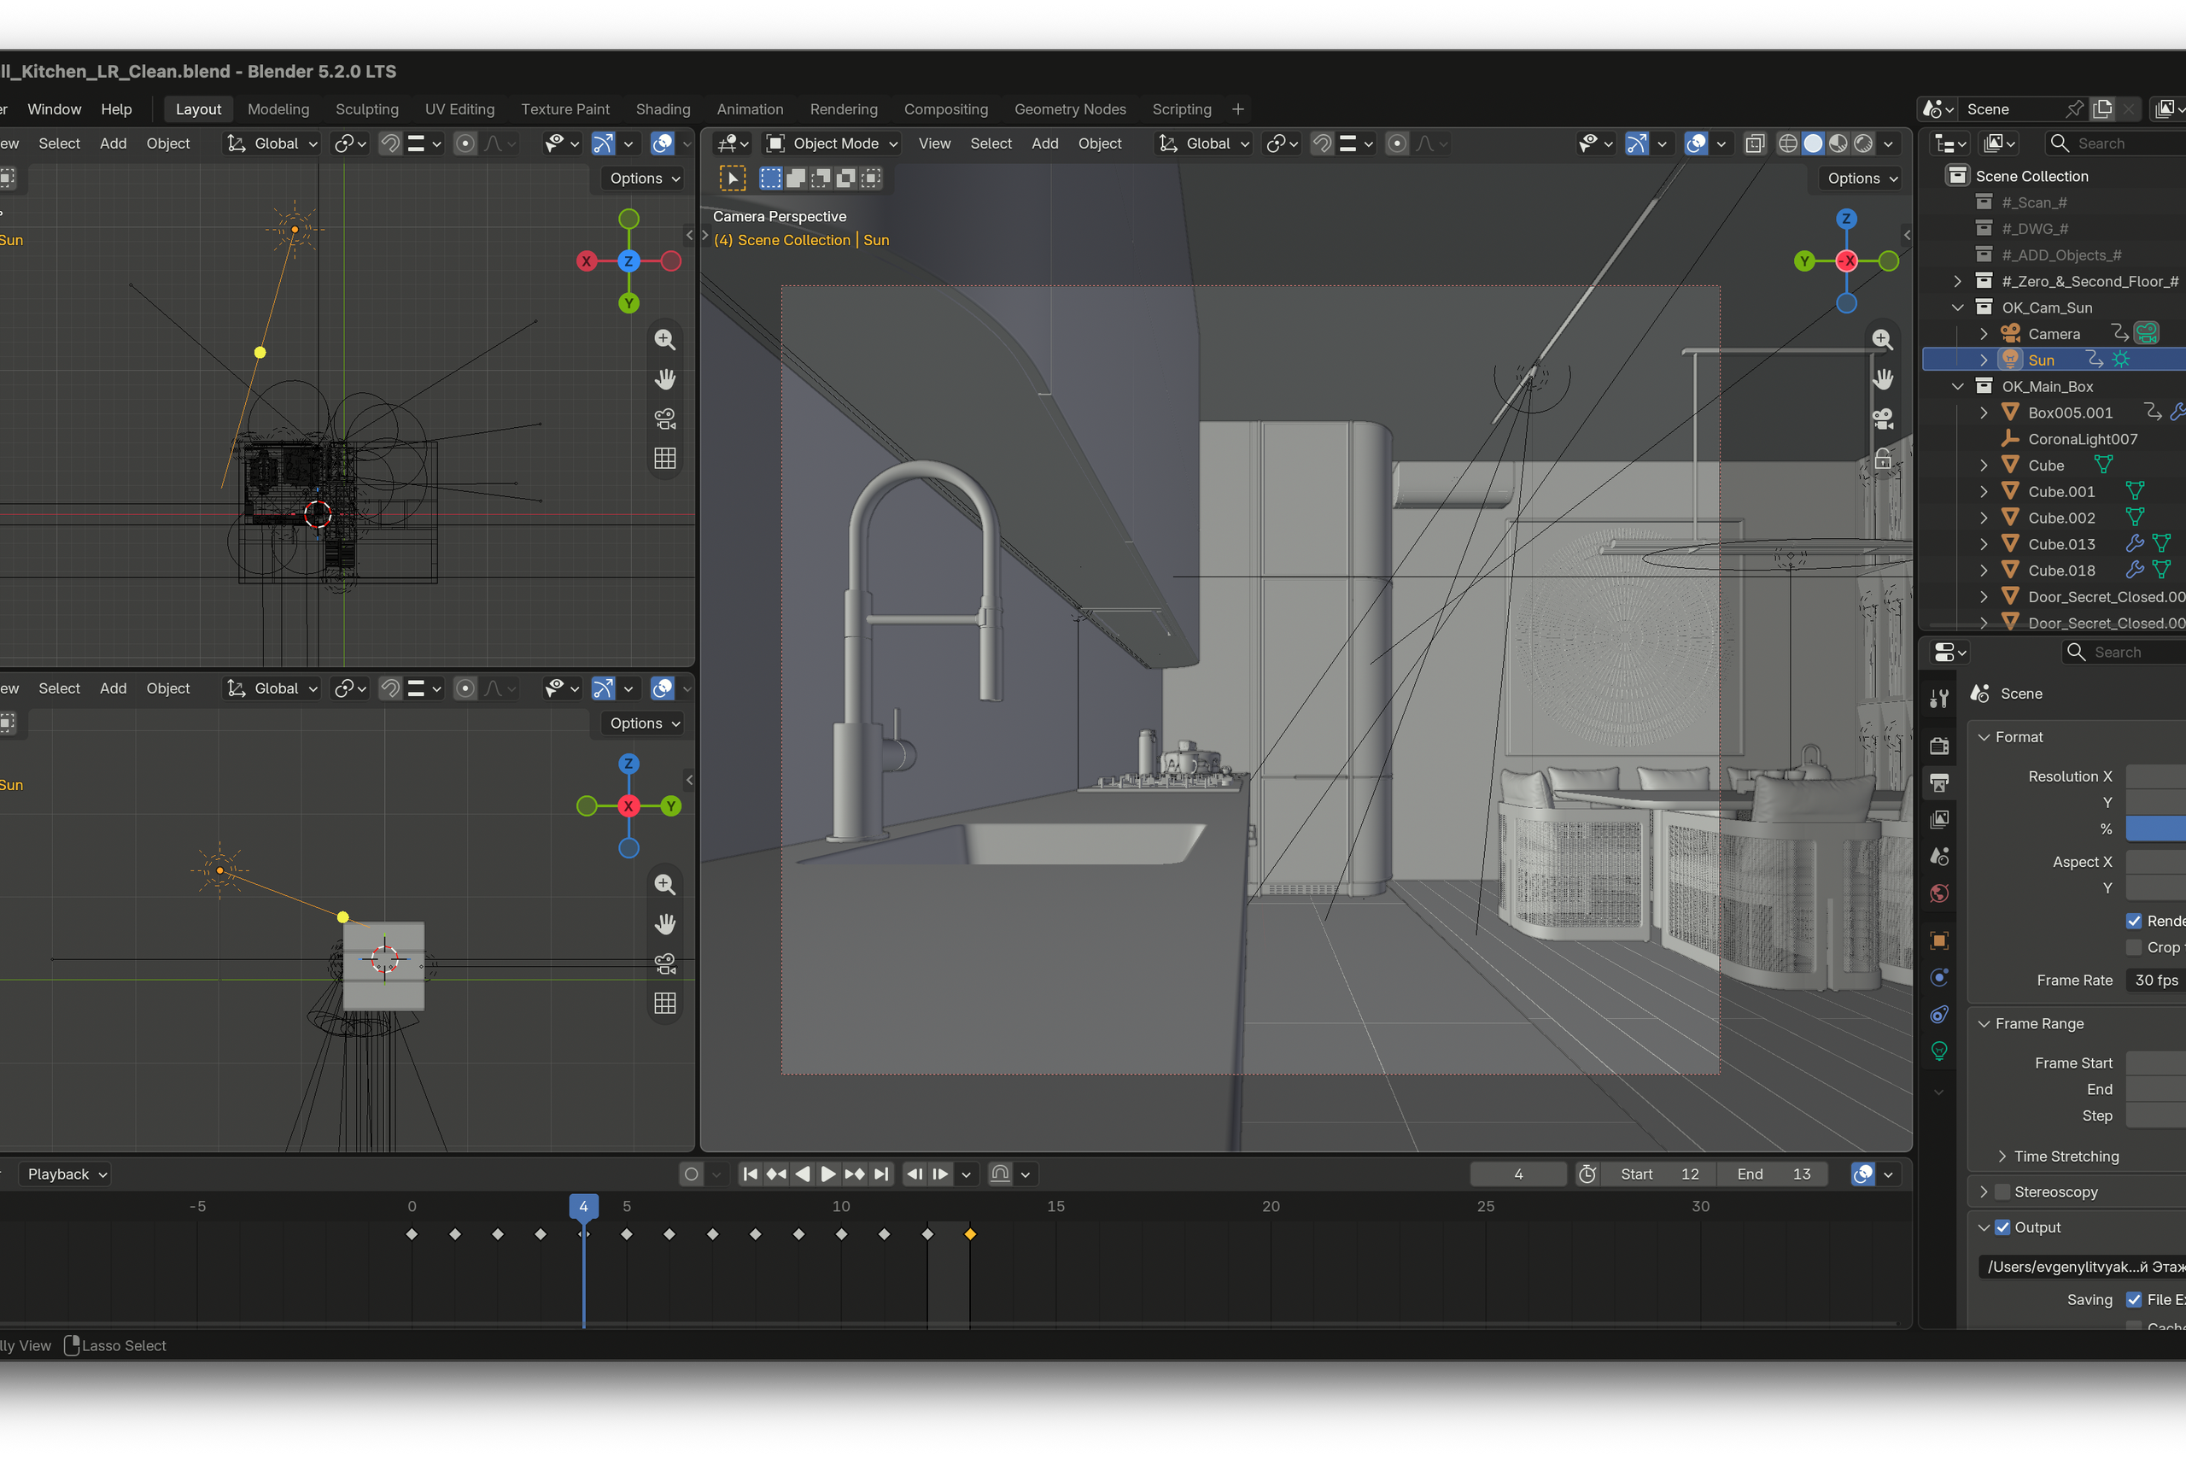The width and height of the screenshot is (2186, 1458).
Task: Toggle orthographic grid icon in top-left viewport
Action: tap(664, 459)
